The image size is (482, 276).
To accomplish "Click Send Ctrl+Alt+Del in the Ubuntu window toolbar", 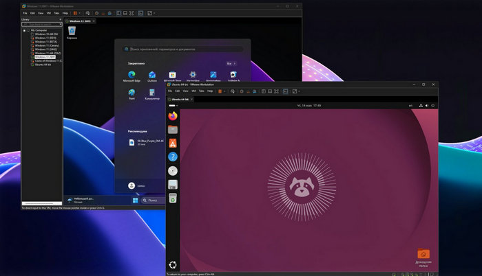I will pos(233,91).
